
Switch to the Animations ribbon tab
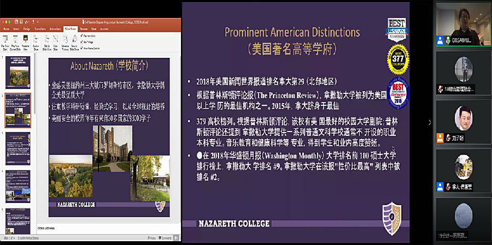(x=55, y=28)
